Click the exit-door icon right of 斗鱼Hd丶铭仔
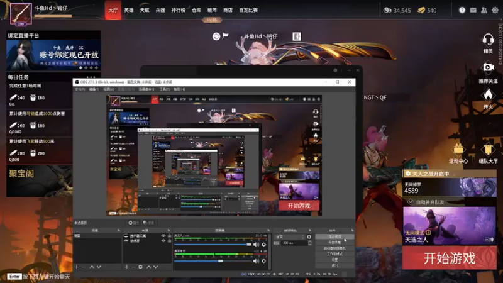503x283 pixels. click(297, 36)
